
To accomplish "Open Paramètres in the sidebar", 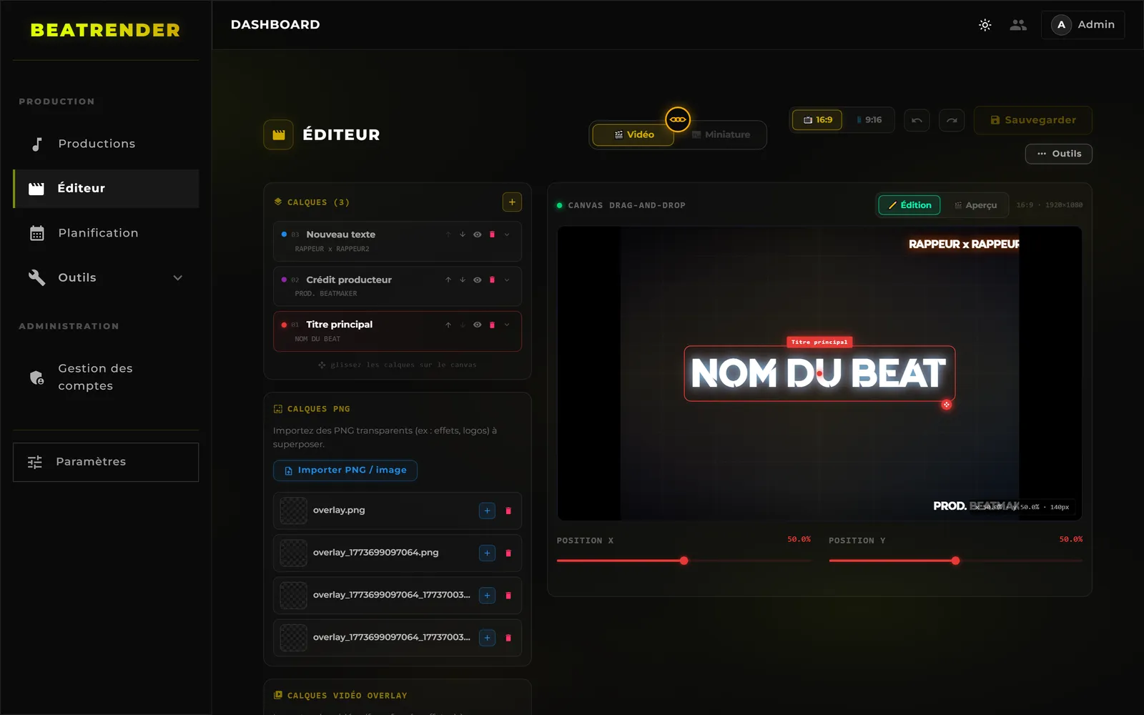I will click(x=106, y=462).
